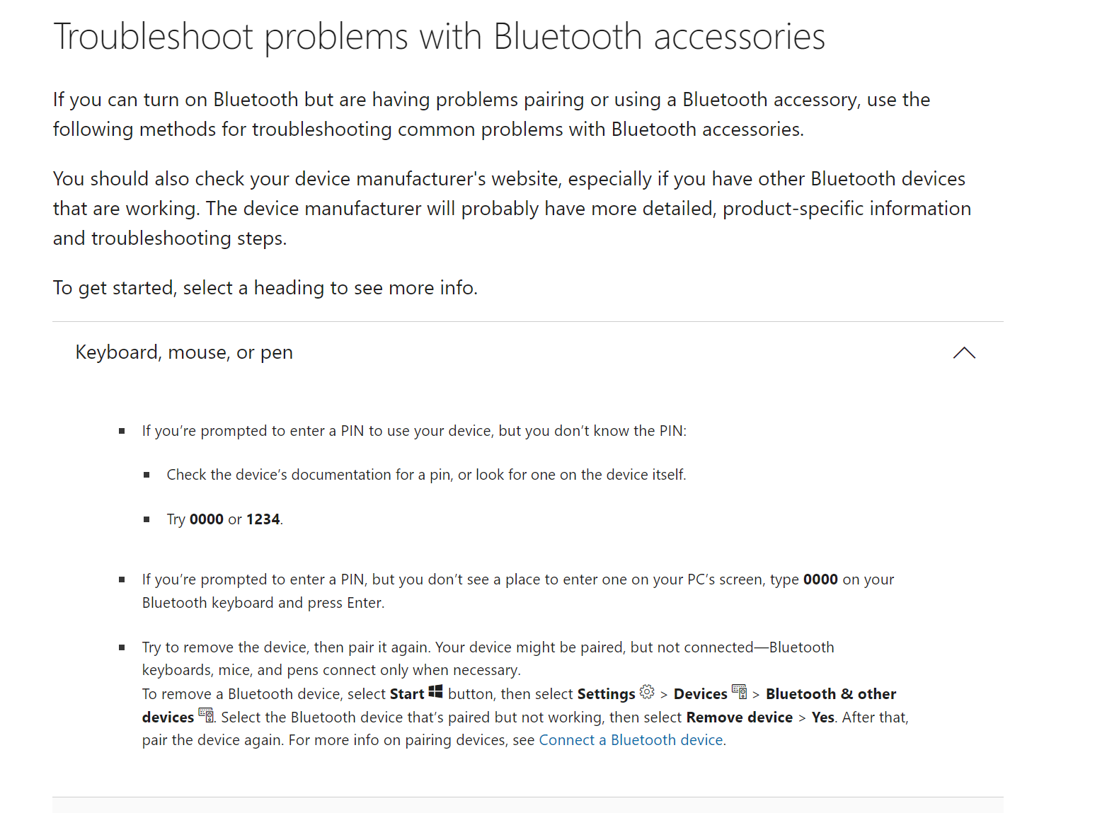Click the bold "1234" PIN text
1107x813 pixels.
pos(263,519)
